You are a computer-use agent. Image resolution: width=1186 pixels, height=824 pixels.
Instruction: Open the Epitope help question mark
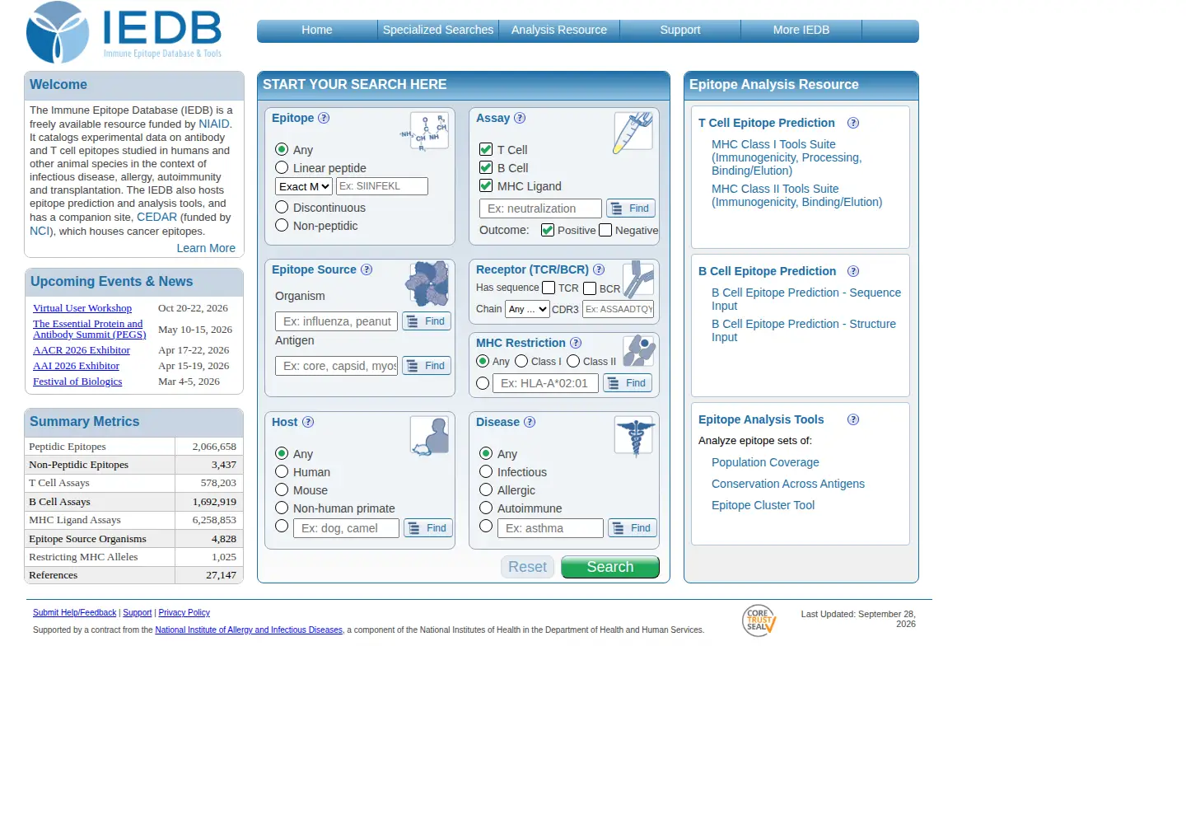324,118
